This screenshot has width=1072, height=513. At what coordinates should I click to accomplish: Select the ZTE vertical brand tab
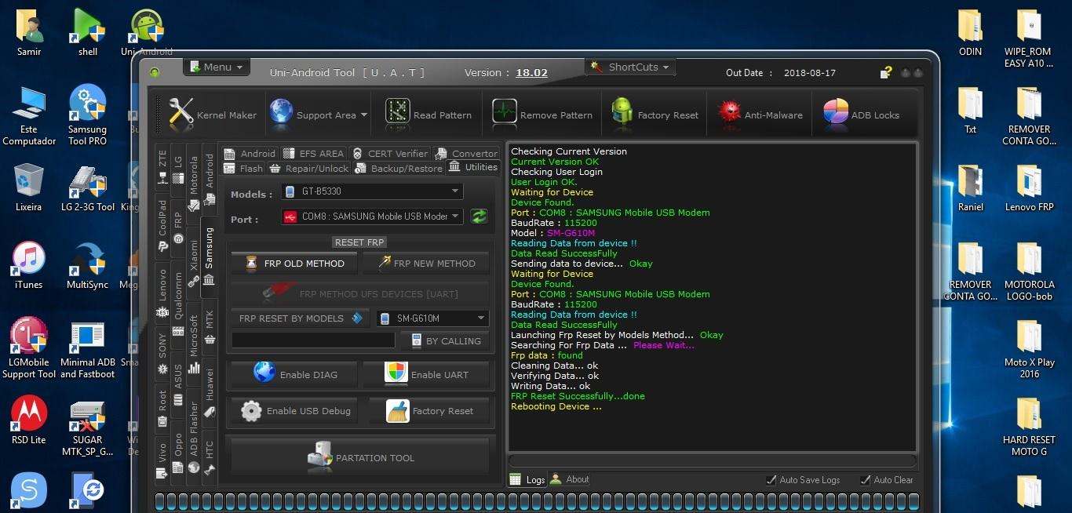[x=162, y=167]
